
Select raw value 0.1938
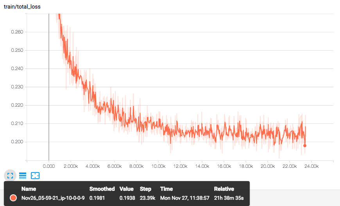(127, 198)
